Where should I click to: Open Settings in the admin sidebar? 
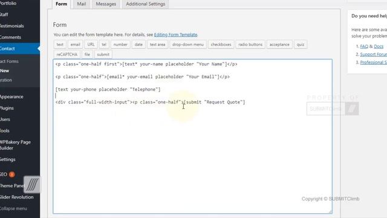8,159
